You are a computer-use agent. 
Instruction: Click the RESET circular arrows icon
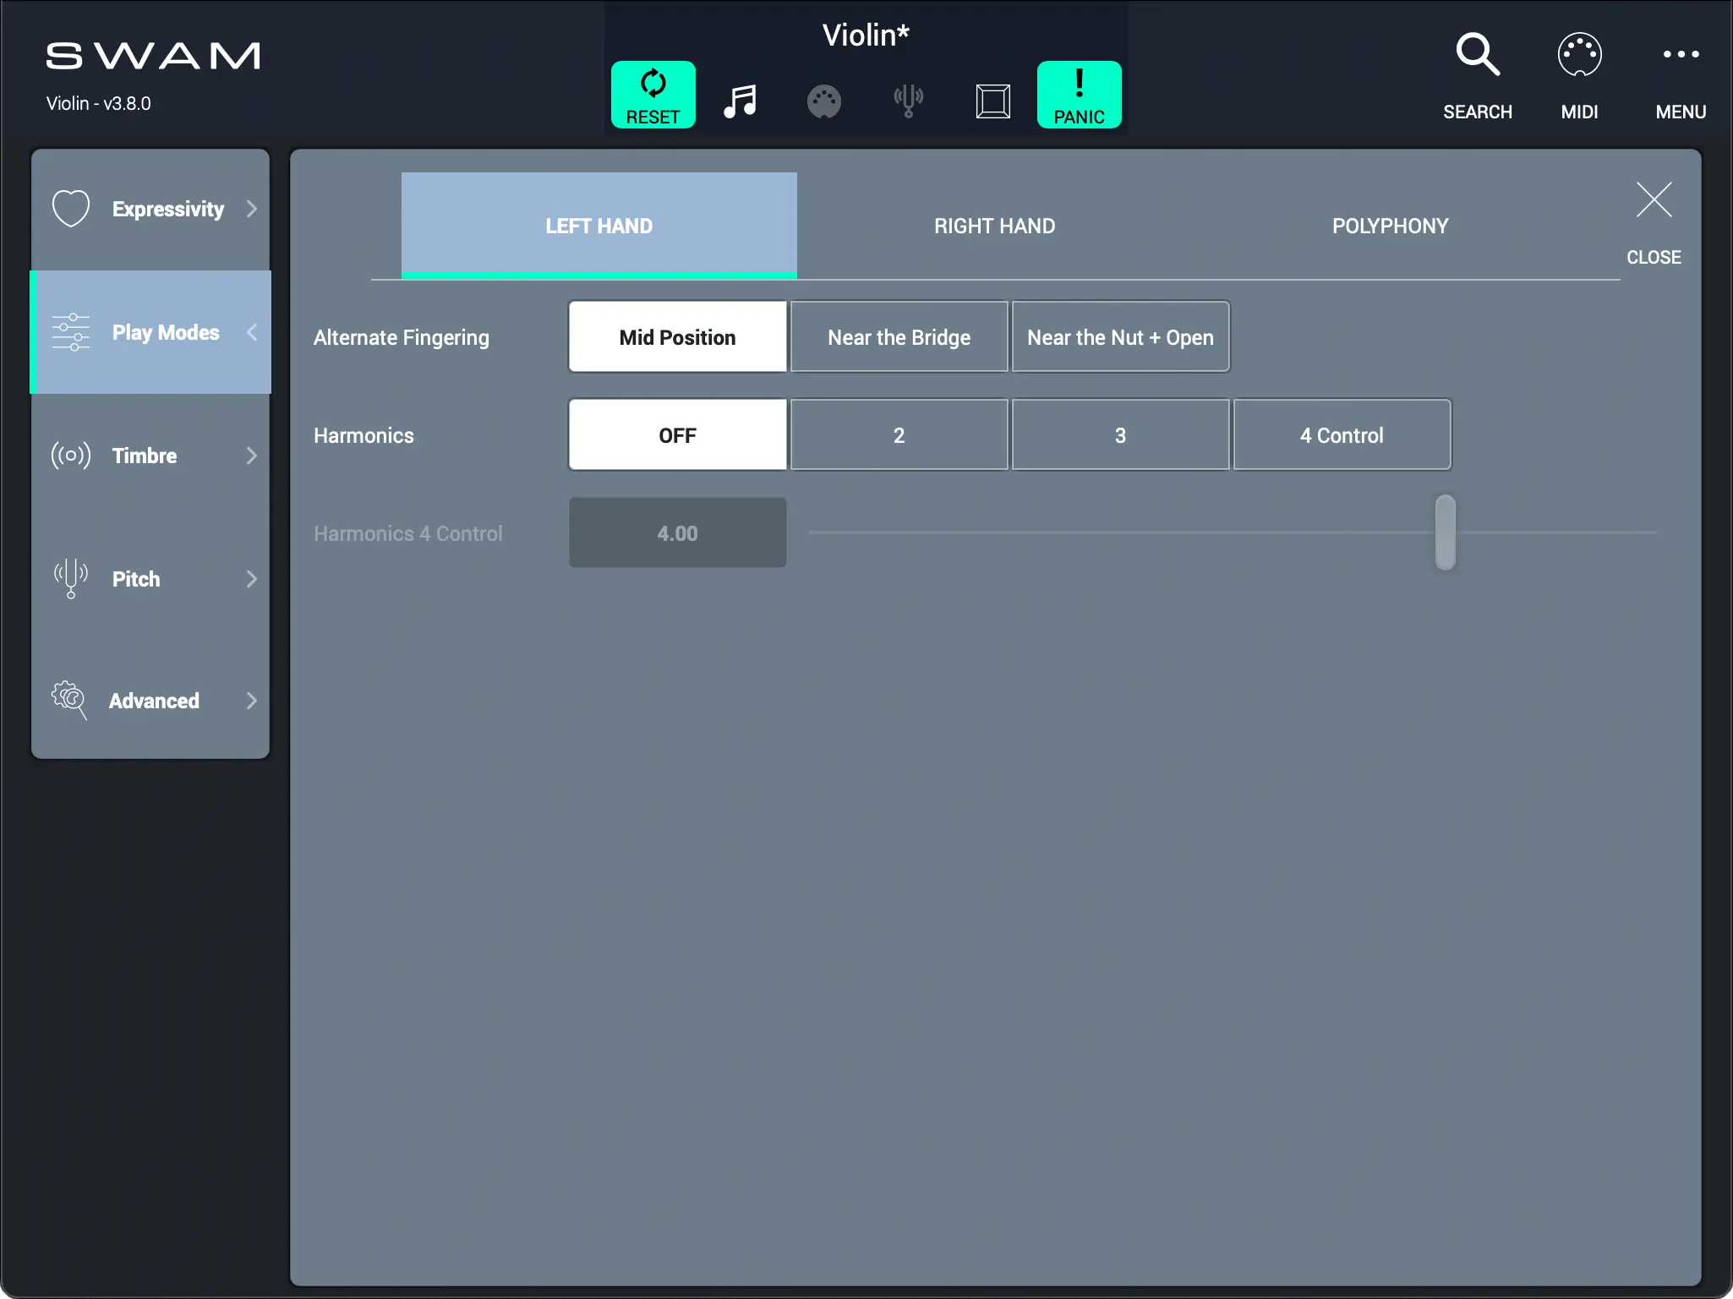point(653,85)
